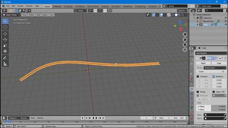This screenshot has height=128, width=228.
Task: Open the Object properties orange square tab
Action: click(x=192, y=84)
